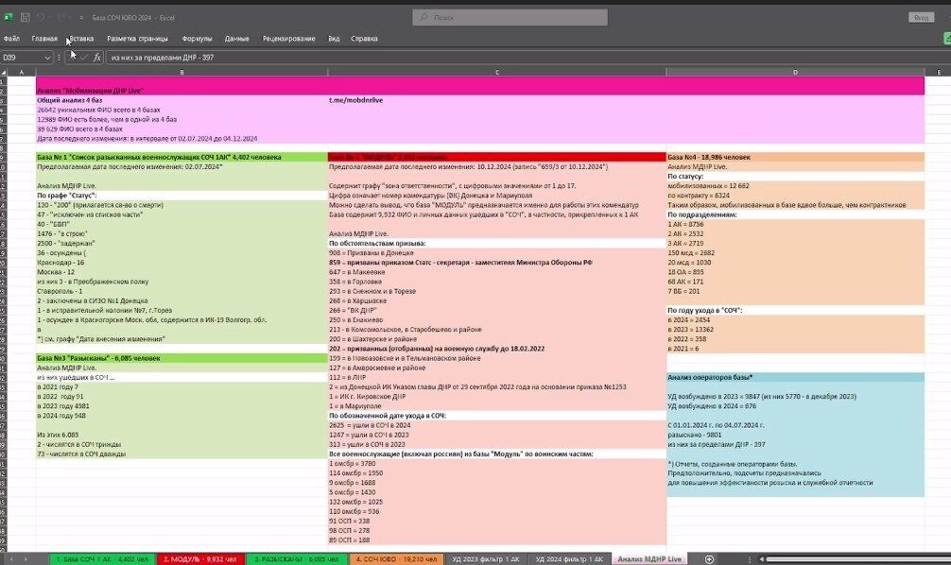Screen dimensions: 951x565
Task: Click the Select All corner triangle
Action: [x=4, y=72]
